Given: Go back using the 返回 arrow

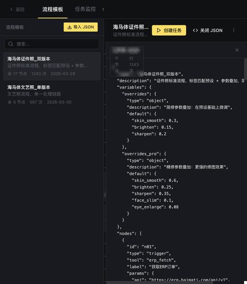Looking at the screenshot, I should click(17, 9).
